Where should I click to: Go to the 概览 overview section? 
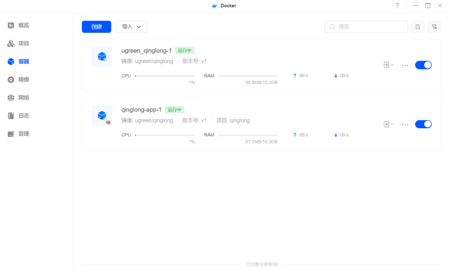[23, 25]
